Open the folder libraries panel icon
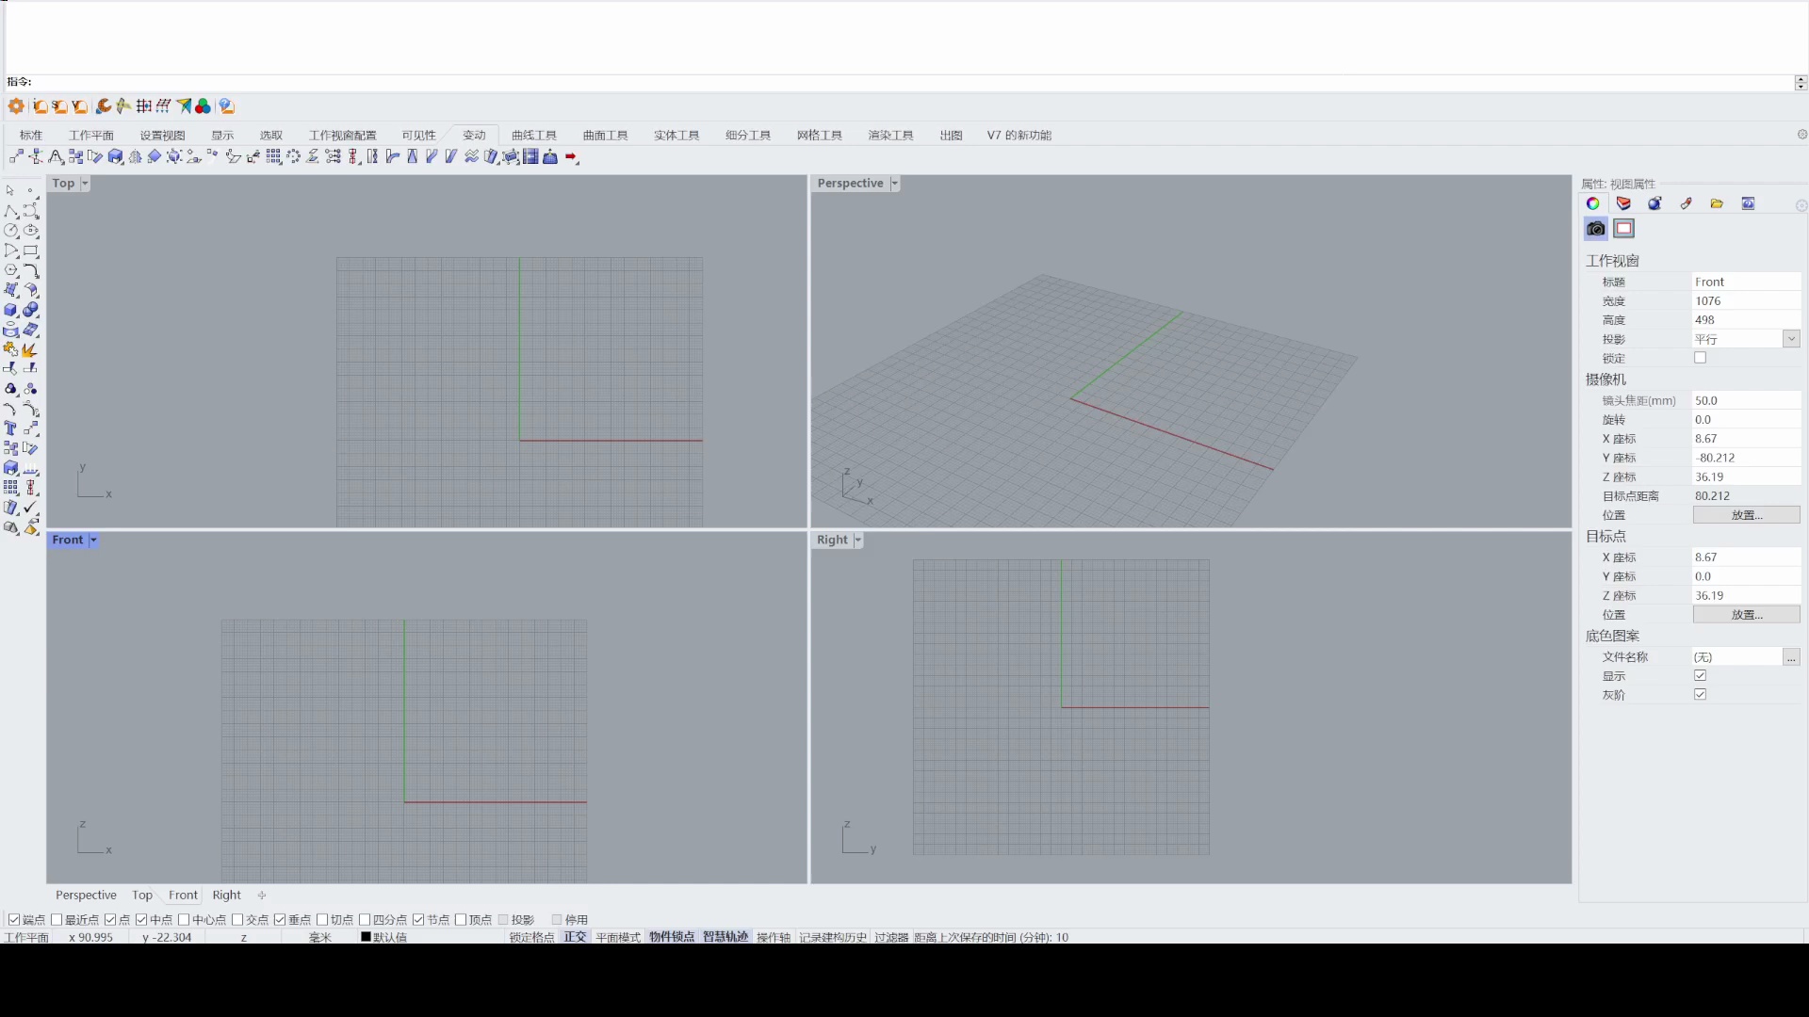 (1717, 203)
